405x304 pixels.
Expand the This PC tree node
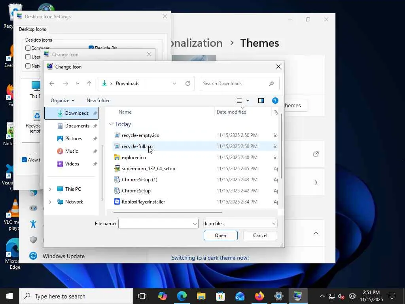click(x=50, y=189)
